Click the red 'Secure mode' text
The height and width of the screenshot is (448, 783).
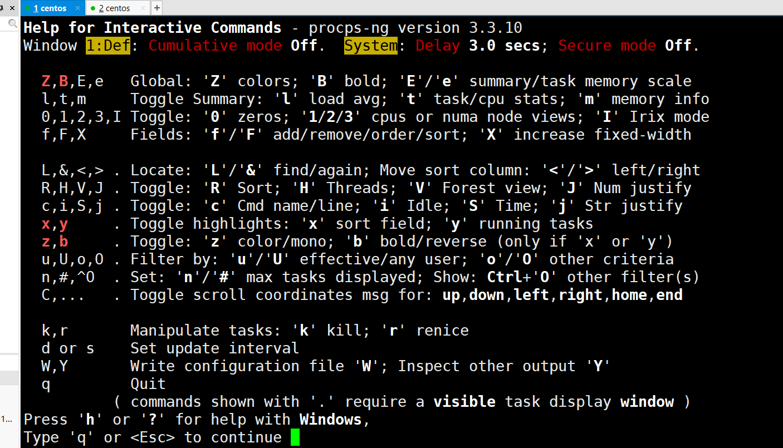(607, 46)
